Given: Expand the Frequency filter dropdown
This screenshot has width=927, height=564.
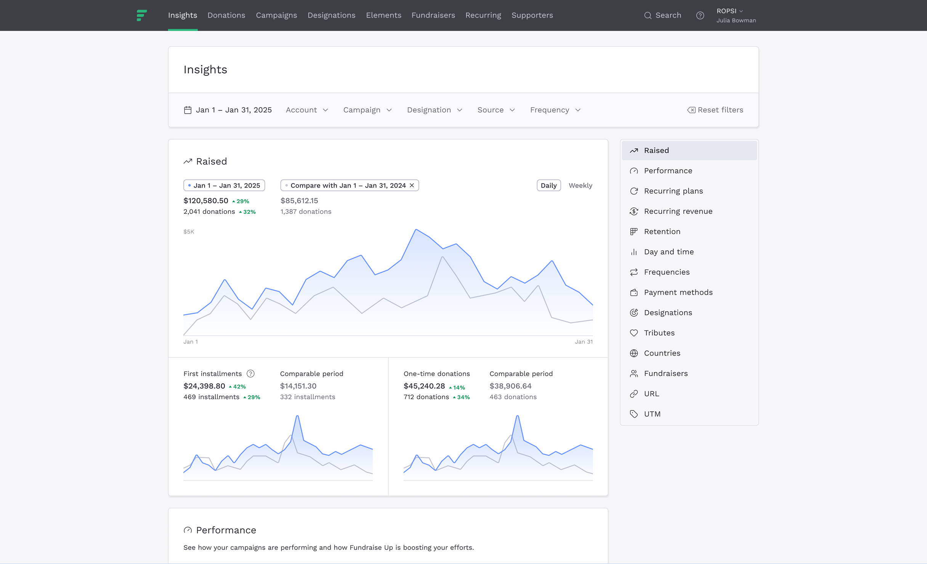Looking at the screenshot, I should [x=555, y=110].
